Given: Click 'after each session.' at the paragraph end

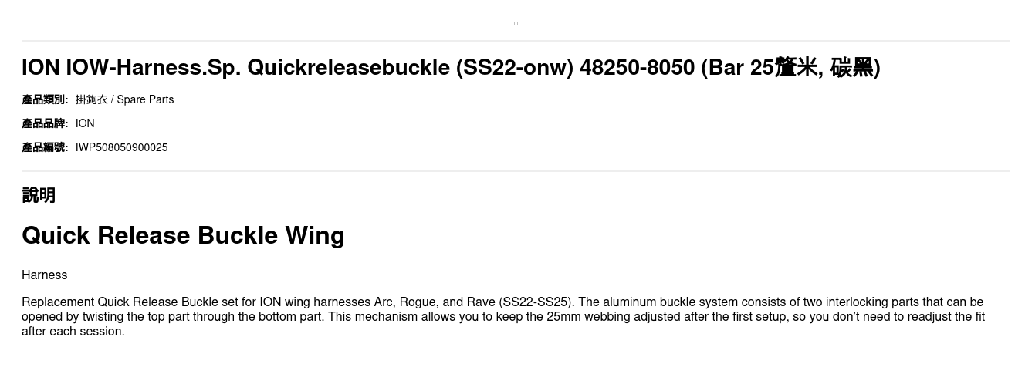Looking at the screenshot, I should (73, 332).
